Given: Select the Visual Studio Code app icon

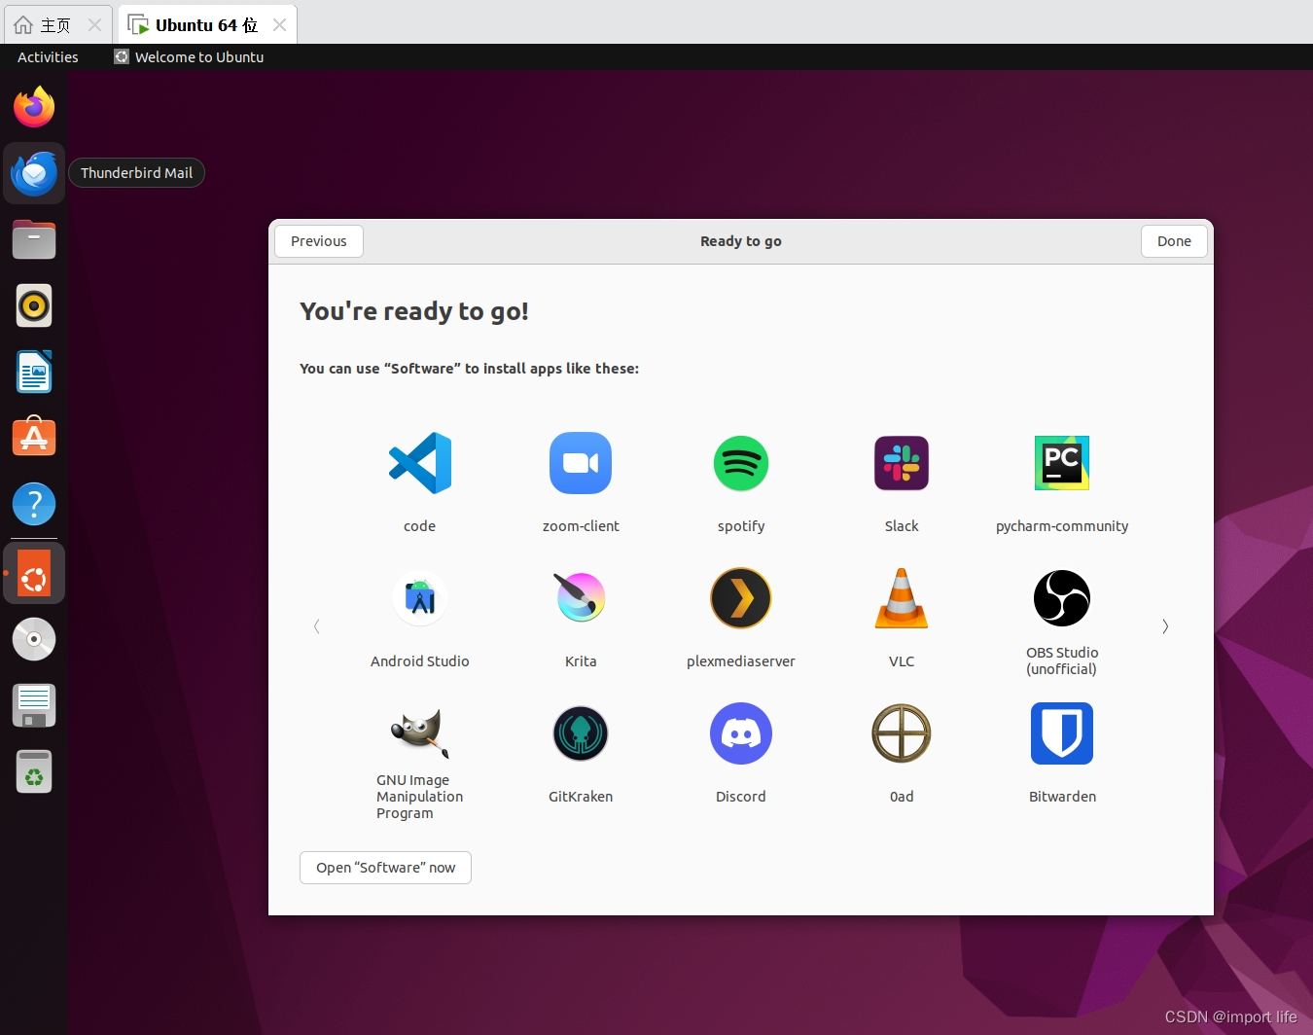Looking at the screenshot, I should click(x=420, y=463).
